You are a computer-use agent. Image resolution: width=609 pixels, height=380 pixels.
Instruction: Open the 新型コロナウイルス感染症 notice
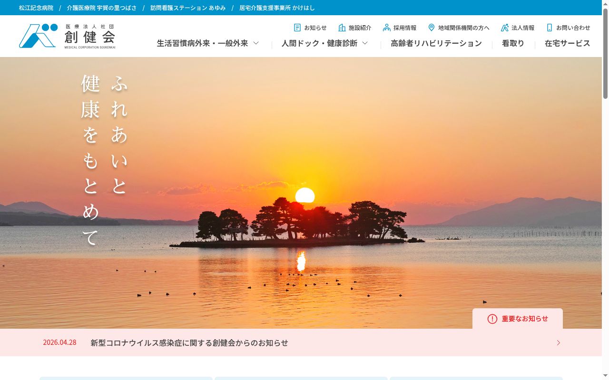[x=189, y=342]
